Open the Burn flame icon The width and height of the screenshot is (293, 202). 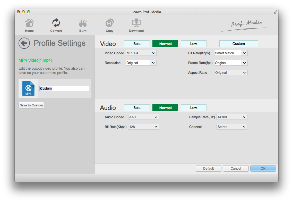click(x=83, y=23)
